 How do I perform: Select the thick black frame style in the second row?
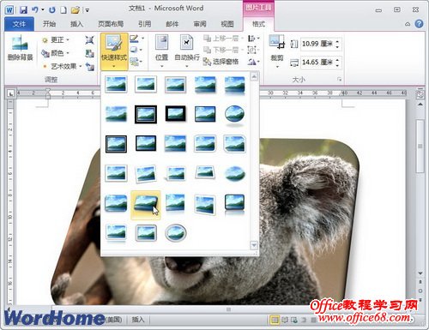175,114
